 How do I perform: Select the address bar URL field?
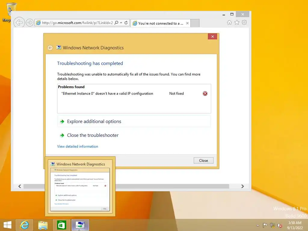pyautogui.click(x=77, y=23)
